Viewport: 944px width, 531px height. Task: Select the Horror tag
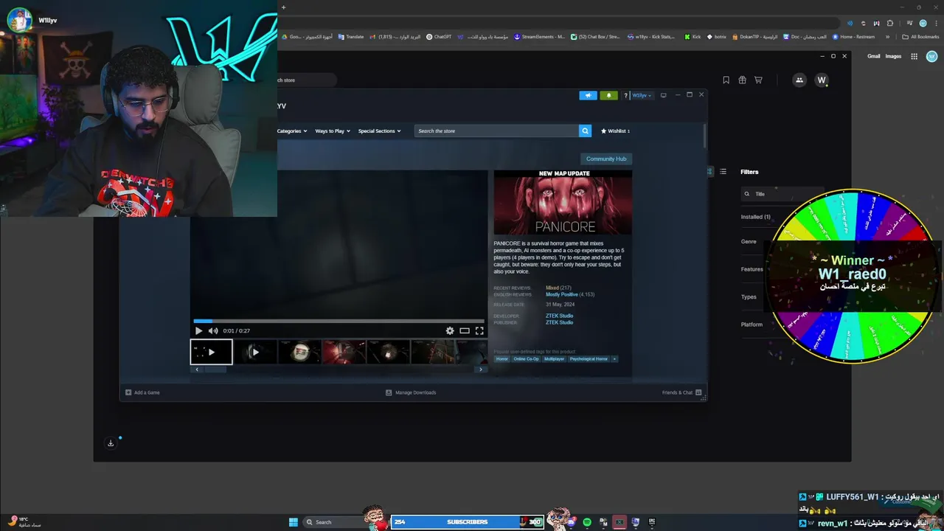click(x=502, y=359)
